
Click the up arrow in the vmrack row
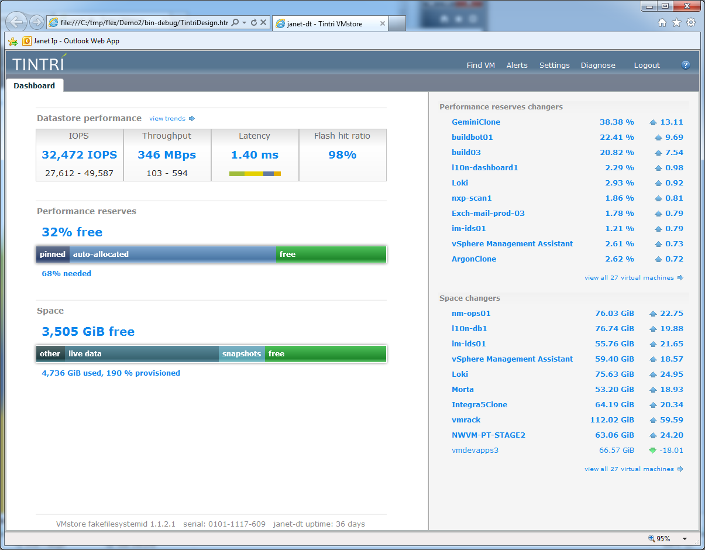point(654,420)
